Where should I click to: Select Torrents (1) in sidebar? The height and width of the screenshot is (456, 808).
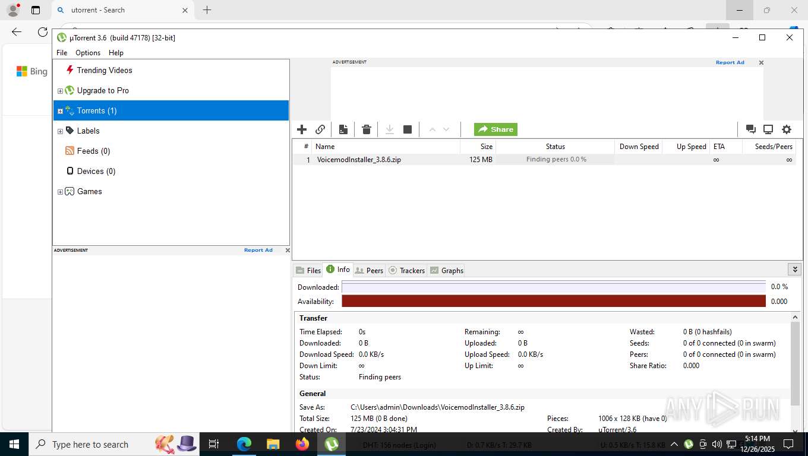click(171, 110)
